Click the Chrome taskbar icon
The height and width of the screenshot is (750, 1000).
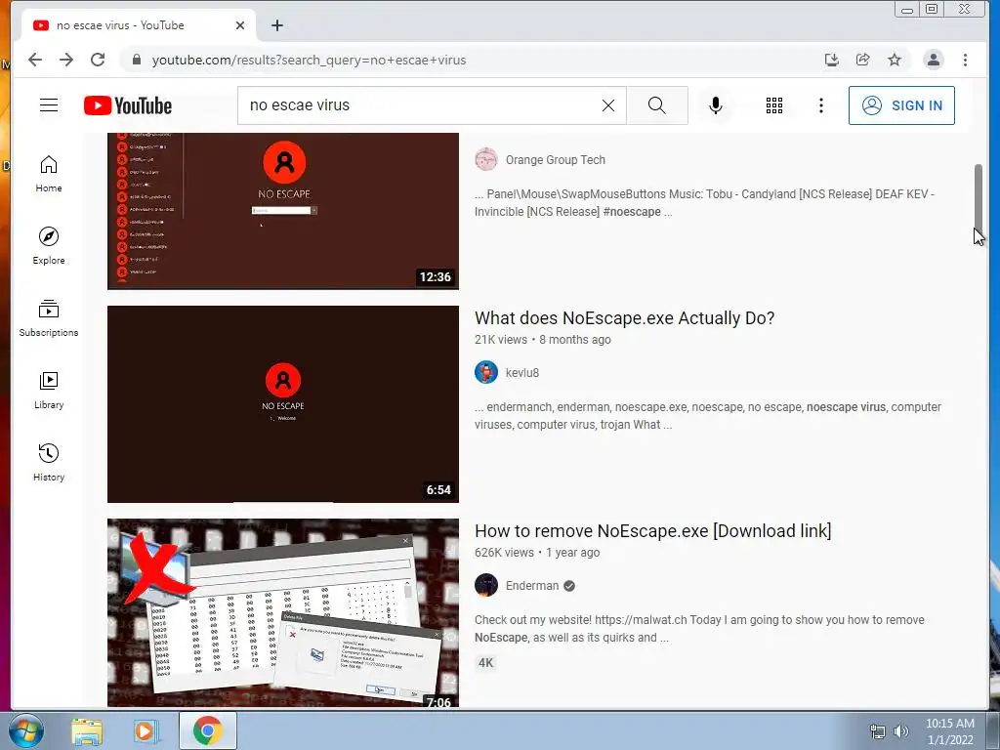(x=207, y=730)
